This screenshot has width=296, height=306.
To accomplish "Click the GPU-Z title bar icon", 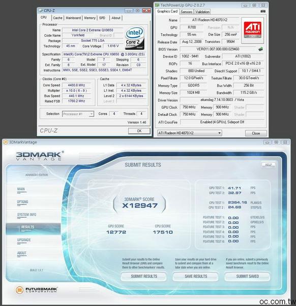I will tap(157, 5).
